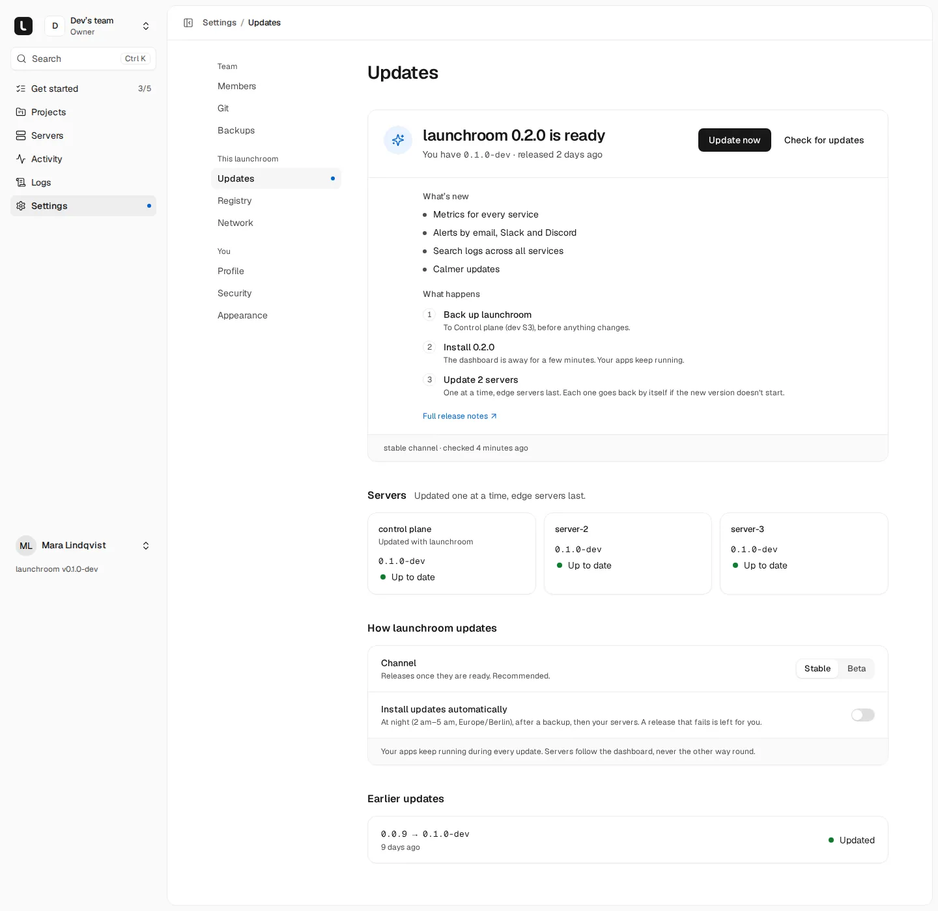
Task: Click the Update now button
Action: (x=734, y=140)
